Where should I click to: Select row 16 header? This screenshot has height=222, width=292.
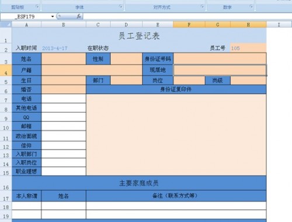click(x=6, y=183)
